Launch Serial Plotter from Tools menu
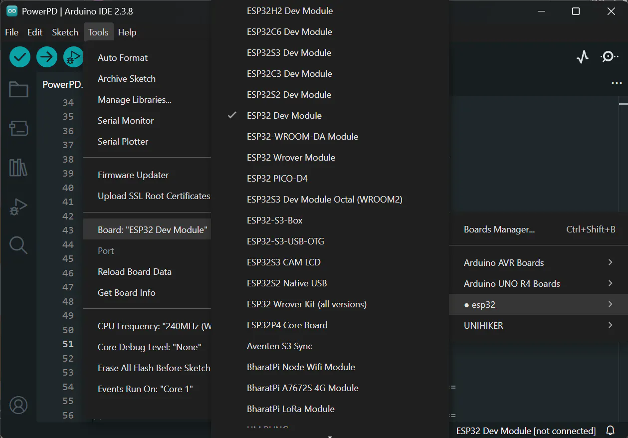Viewport: 628px width, 438px height. [x=147, y=142]
